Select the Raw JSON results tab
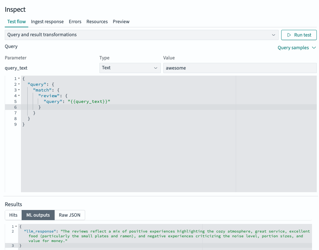This screenshot has width=319, height=250. click(x=70, y=215)
